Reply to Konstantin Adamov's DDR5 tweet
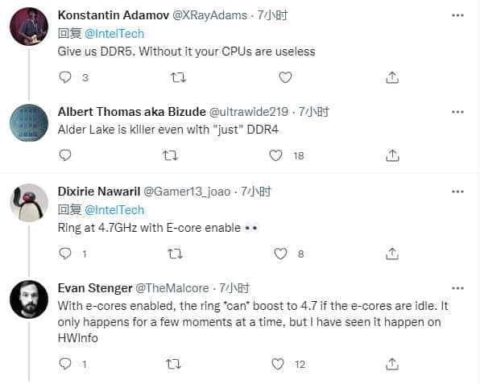The image size is (480, 384). click(x=65, y=77)
